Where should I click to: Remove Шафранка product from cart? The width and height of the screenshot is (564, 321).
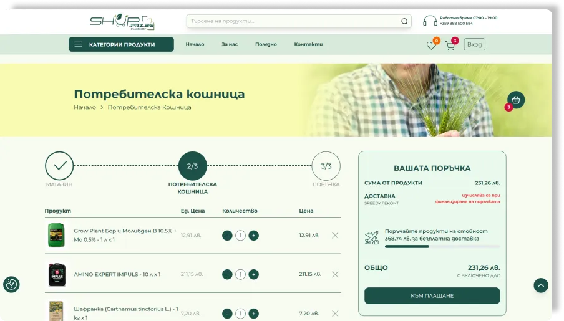click(335, 314)
